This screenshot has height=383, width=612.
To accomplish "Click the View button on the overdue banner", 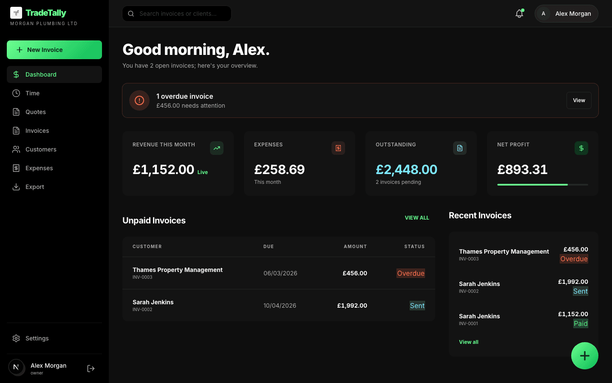I will point(578,100).
